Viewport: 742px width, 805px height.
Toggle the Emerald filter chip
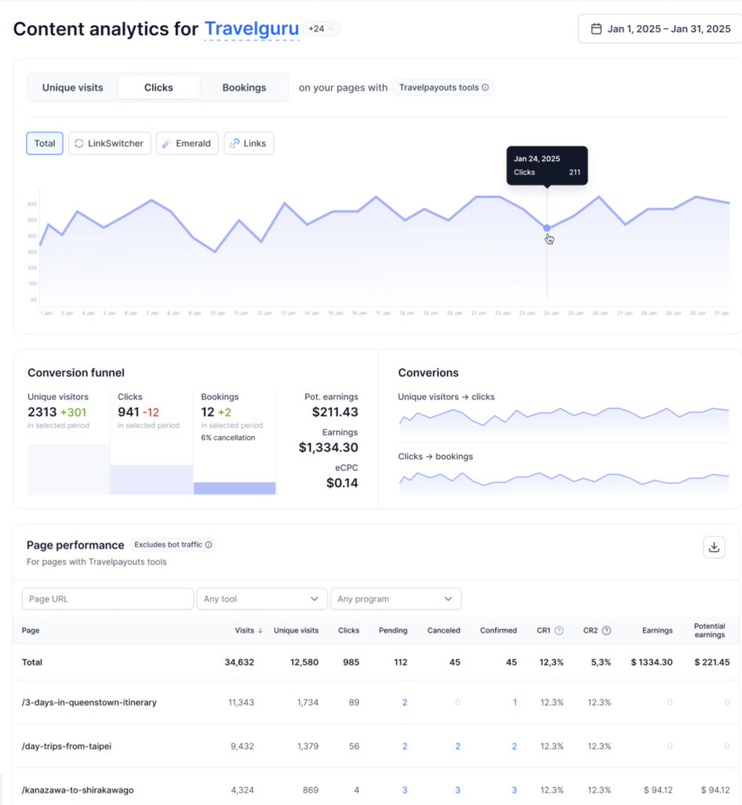(187, 143)
